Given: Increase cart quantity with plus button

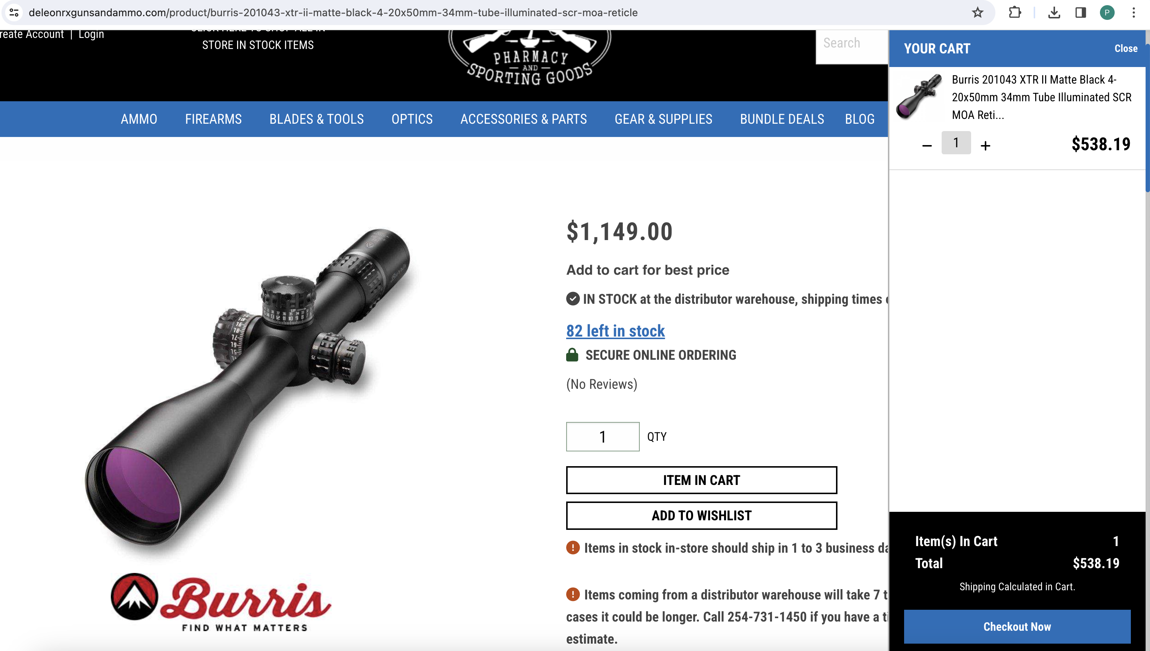Looking at the screenshot, I should click(x=985, y=146).
